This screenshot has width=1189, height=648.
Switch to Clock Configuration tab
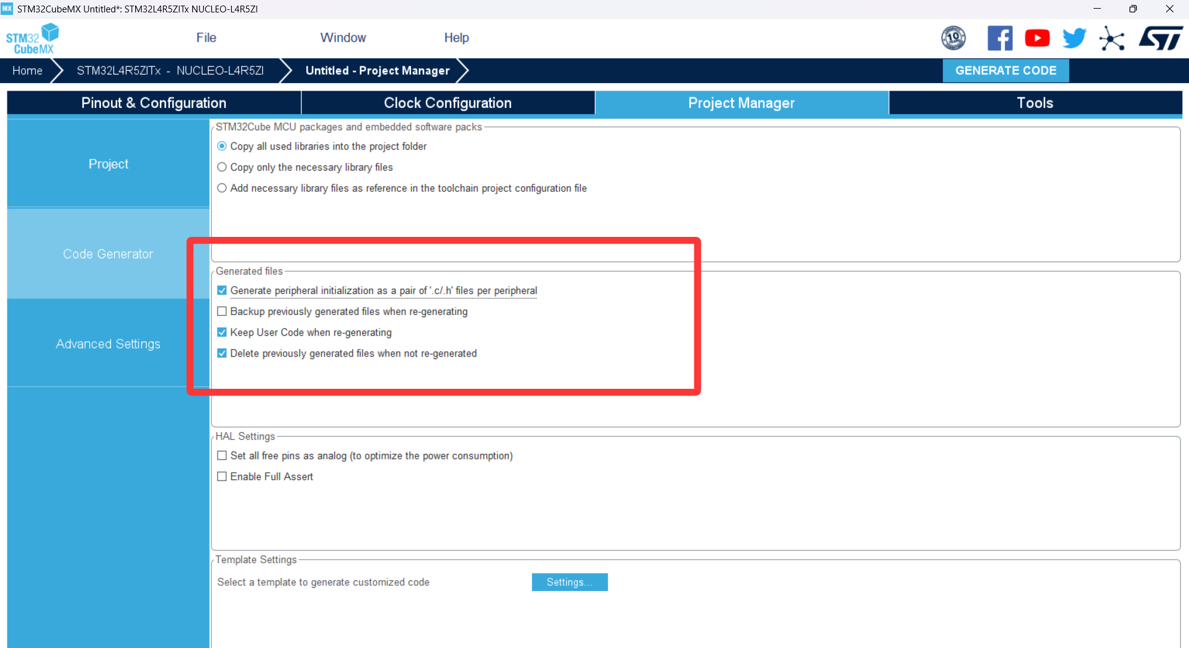tap(448, 103)
